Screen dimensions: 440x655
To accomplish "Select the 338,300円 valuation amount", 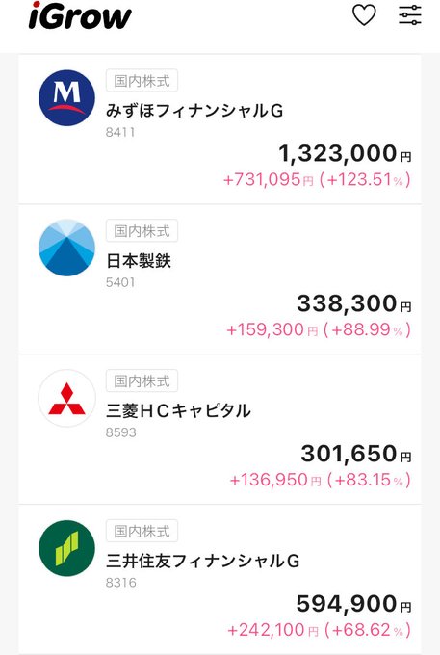I will [354, 303].
